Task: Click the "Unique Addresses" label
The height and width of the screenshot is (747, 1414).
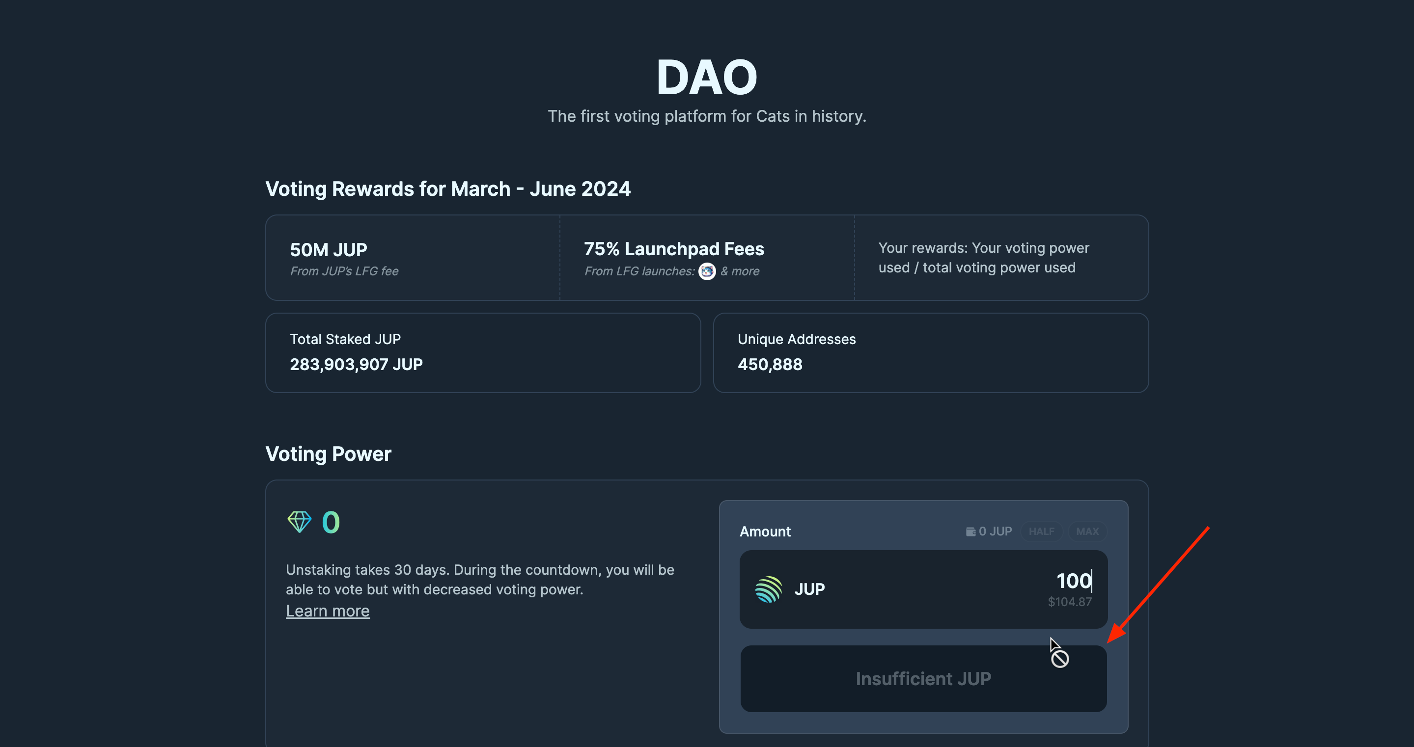Action: [797, 339]
